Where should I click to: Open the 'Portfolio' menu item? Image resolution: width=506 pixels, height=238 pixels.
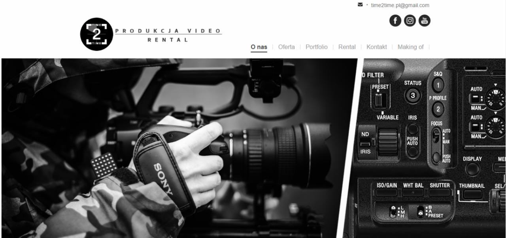(316, 46)
